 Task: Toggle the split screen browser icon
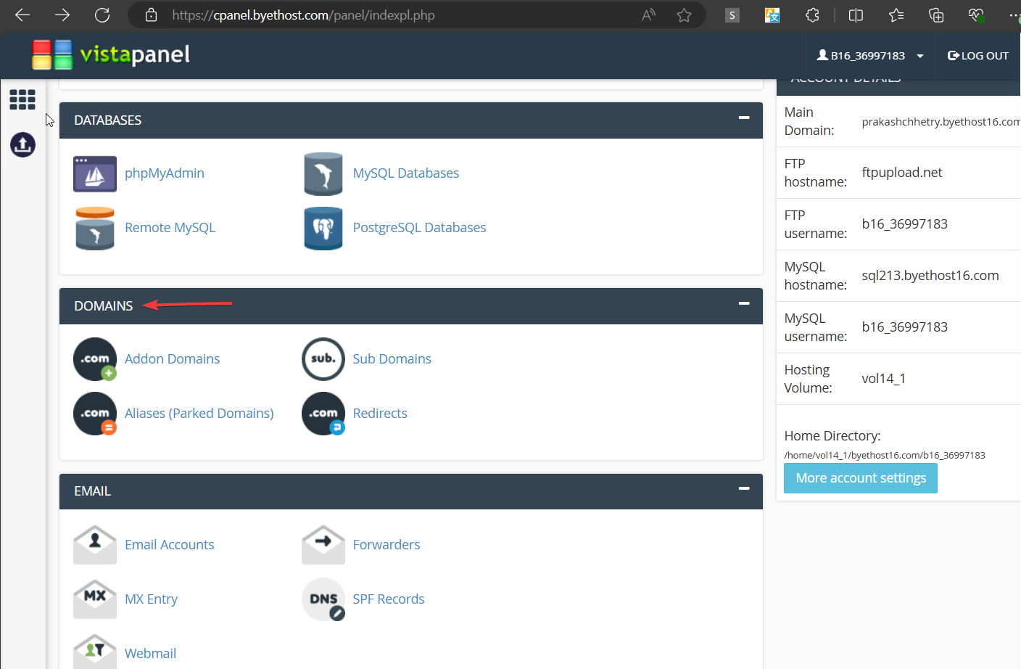(x=856, y=15)
